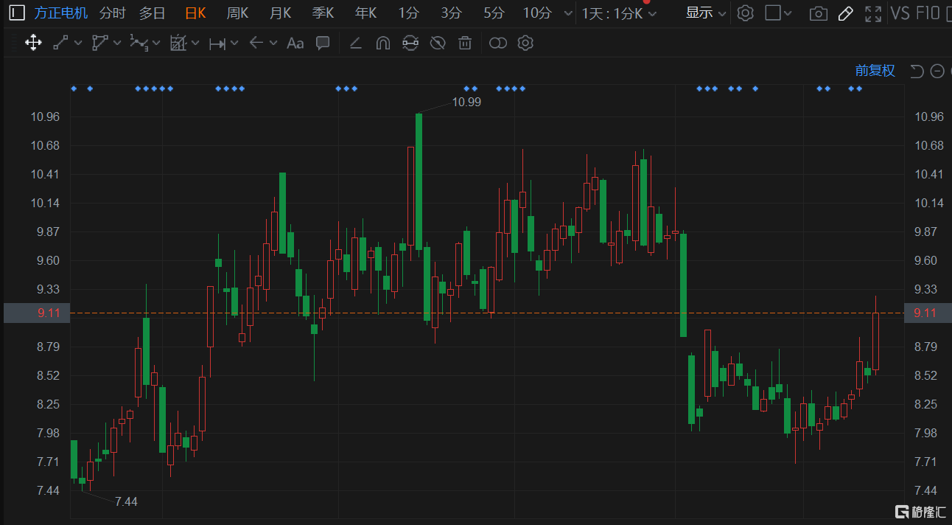The width and height of the screenshot is (952, 525).
Task: Select the 1分 one-minute period
Action: click(408, 13)
